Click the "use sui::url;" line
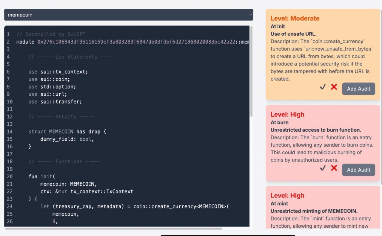Image resolution: width=382 pixels, height=236 pixels. [x=48, y=94]
